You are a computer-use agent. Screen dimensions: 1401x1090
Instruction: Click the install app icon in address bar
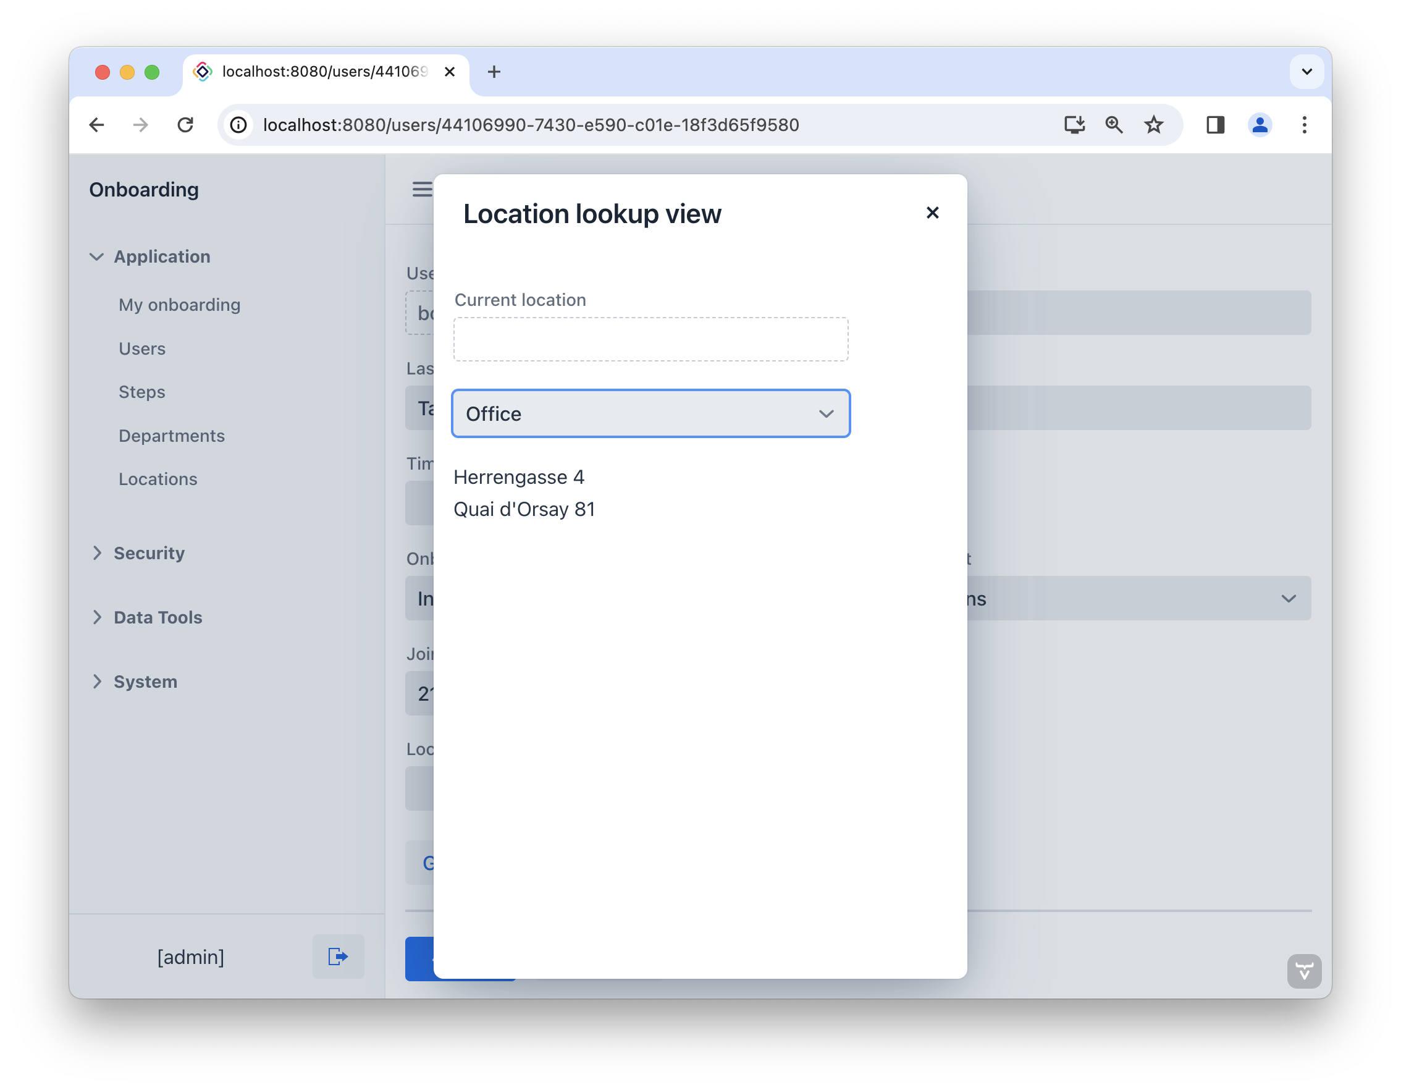click(x=1074, y=124)
